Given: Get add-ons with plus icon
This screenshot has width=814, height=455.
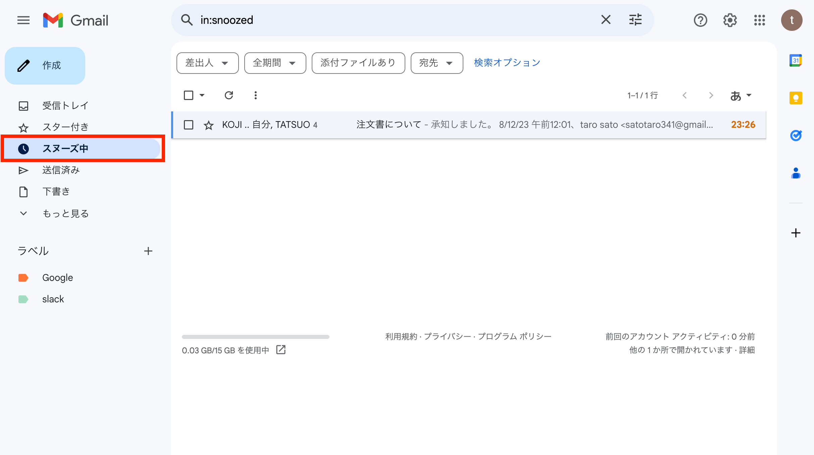Looking at the screenshot, I should [796, 233].
